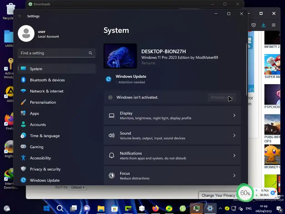Screen dimensions: 285x214
Task: Click the browser downloads arrow icon
Action: tap(263, 25)
